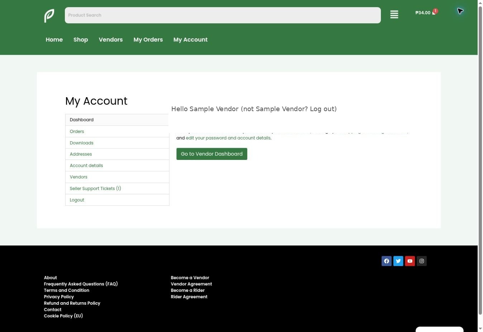Image resolution: width=483 pixels, height=332 pixels.
Task: Go to Home in the navigation bar
Action: [x=54, y=40]
